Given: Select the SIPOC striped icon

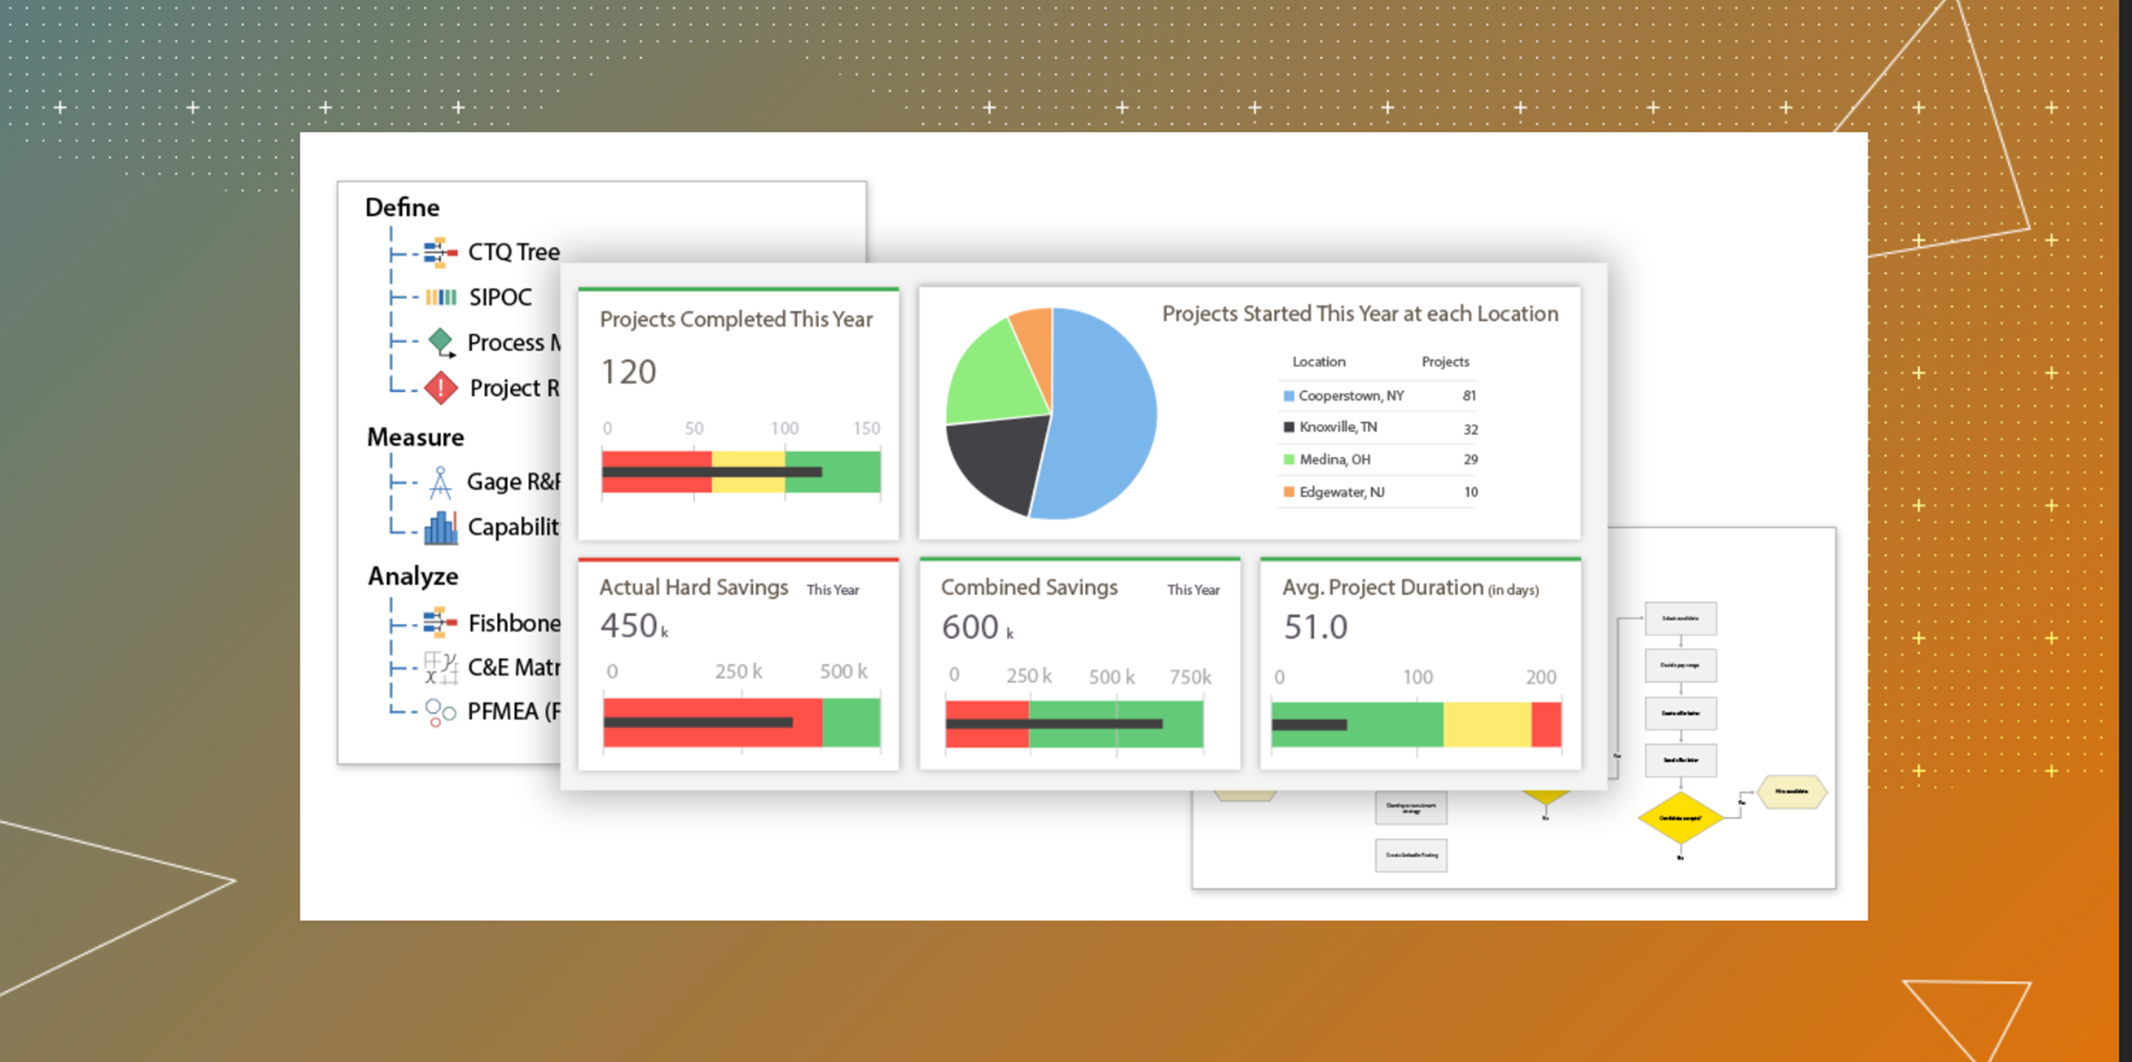Looking at the screenshot, I should (x=441, y=297).
